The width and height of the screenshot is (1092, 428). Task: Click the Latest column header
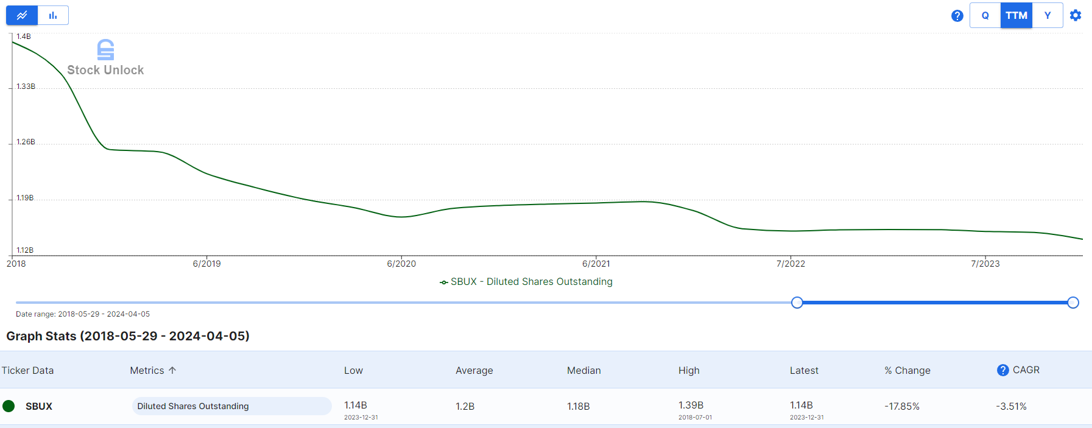pos(804,370)
